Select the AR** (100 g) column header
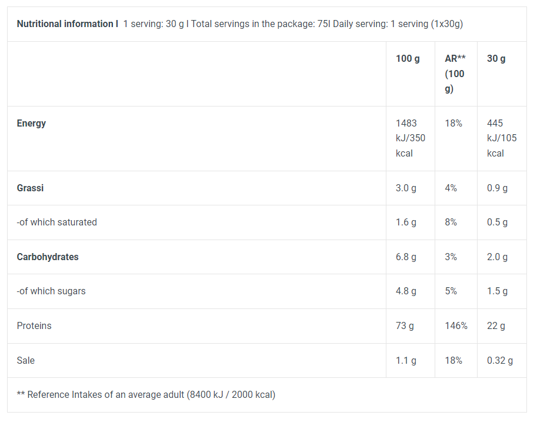 tap(455, 74)
